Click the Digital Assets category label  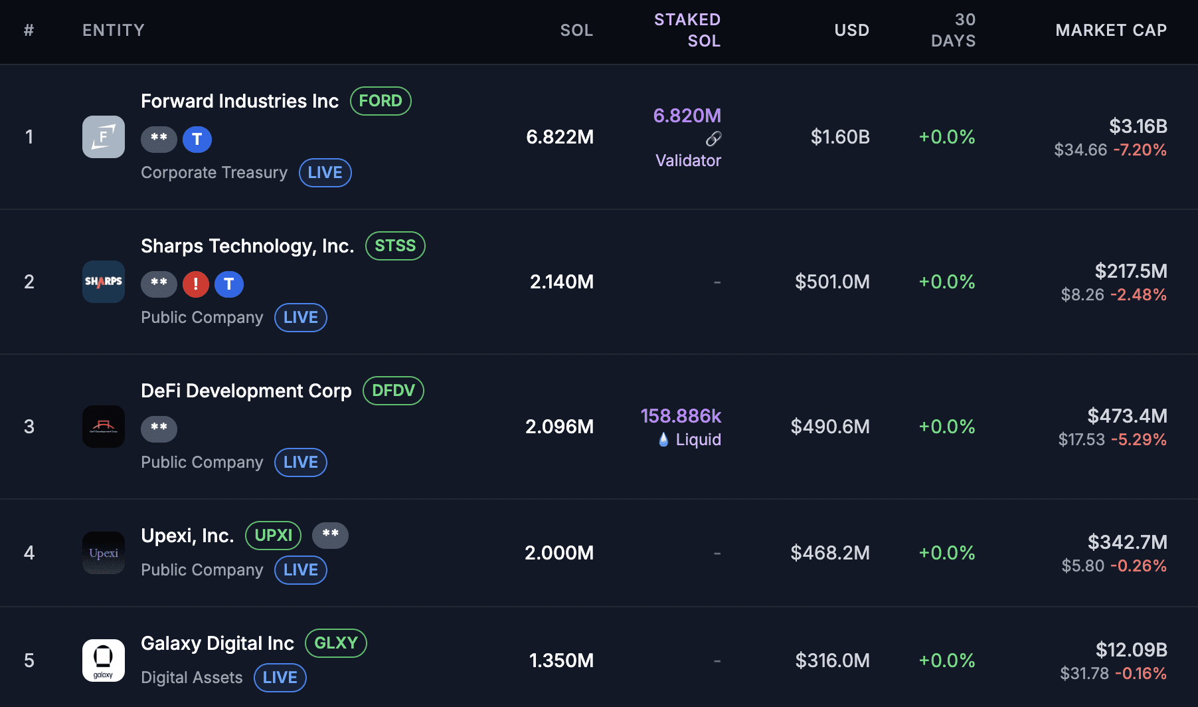tap(192, 678)
